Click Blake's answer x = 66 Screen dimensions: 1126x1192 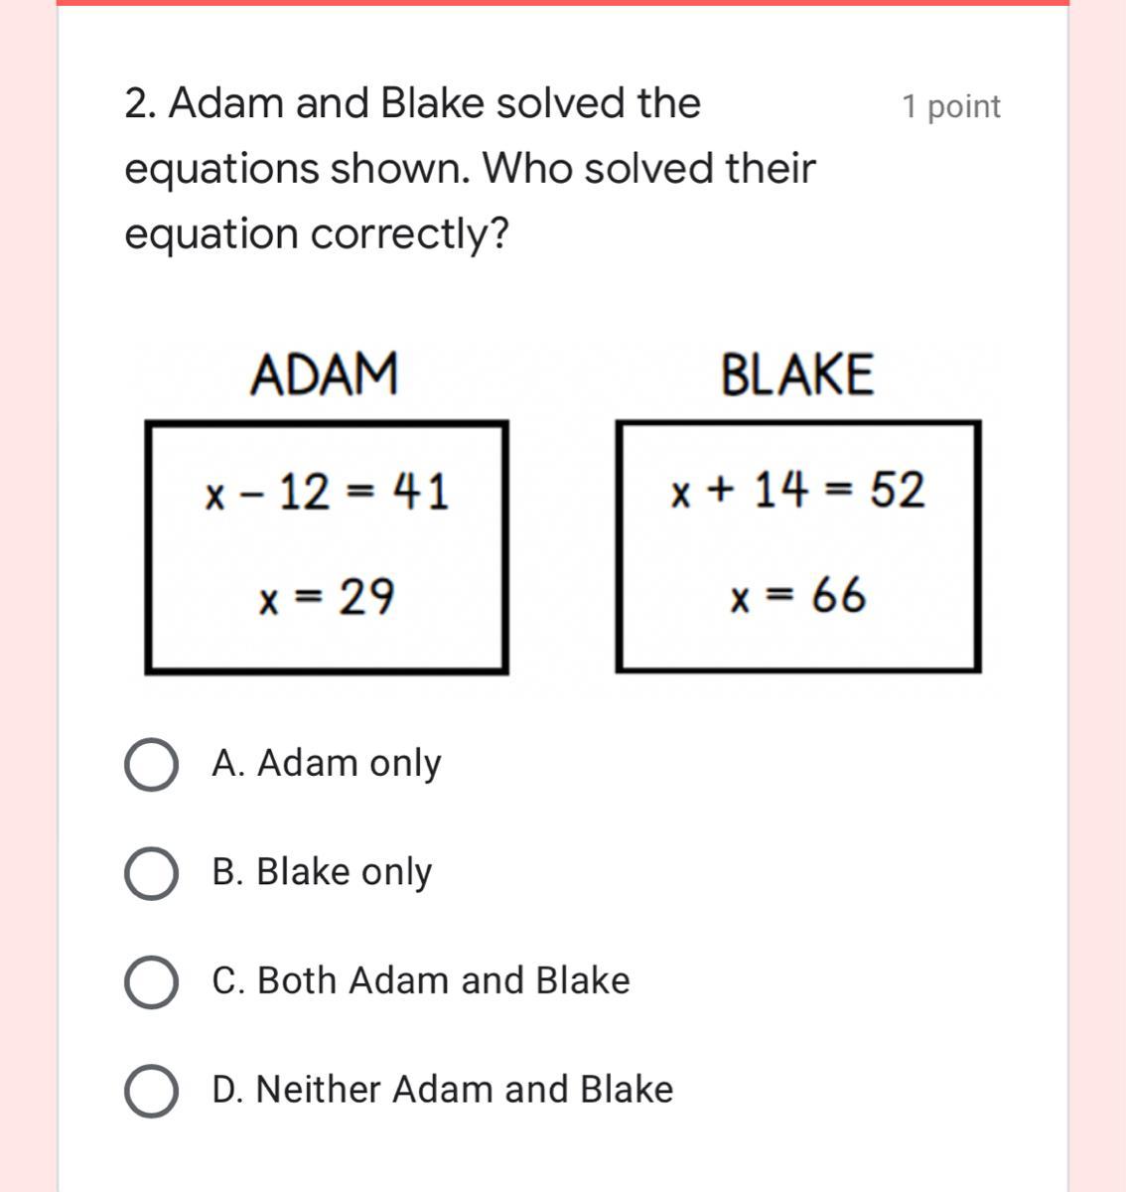point(797,596)
